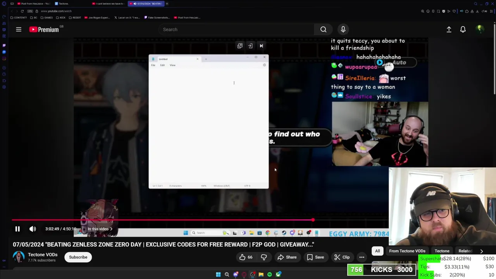
Task: Open the YouTube create upload icon
Action: (x=449, y=29)
